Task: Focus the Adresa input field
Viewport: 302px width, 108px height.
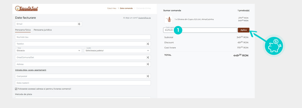Action: (83, 64)
